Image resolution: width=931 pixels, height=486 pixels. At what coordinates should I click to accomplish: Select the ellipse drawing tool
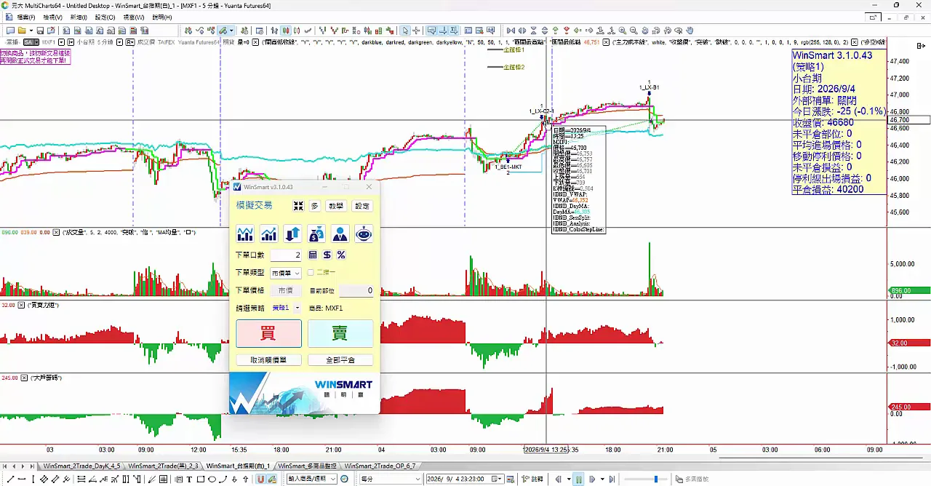(212, 479)
